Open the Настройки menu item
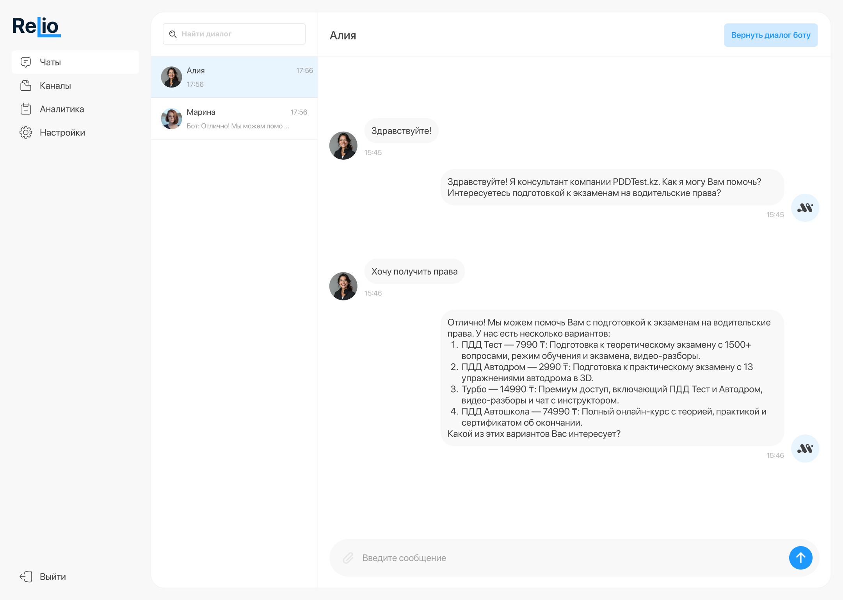The image size is (843, 600). (62, 132)
